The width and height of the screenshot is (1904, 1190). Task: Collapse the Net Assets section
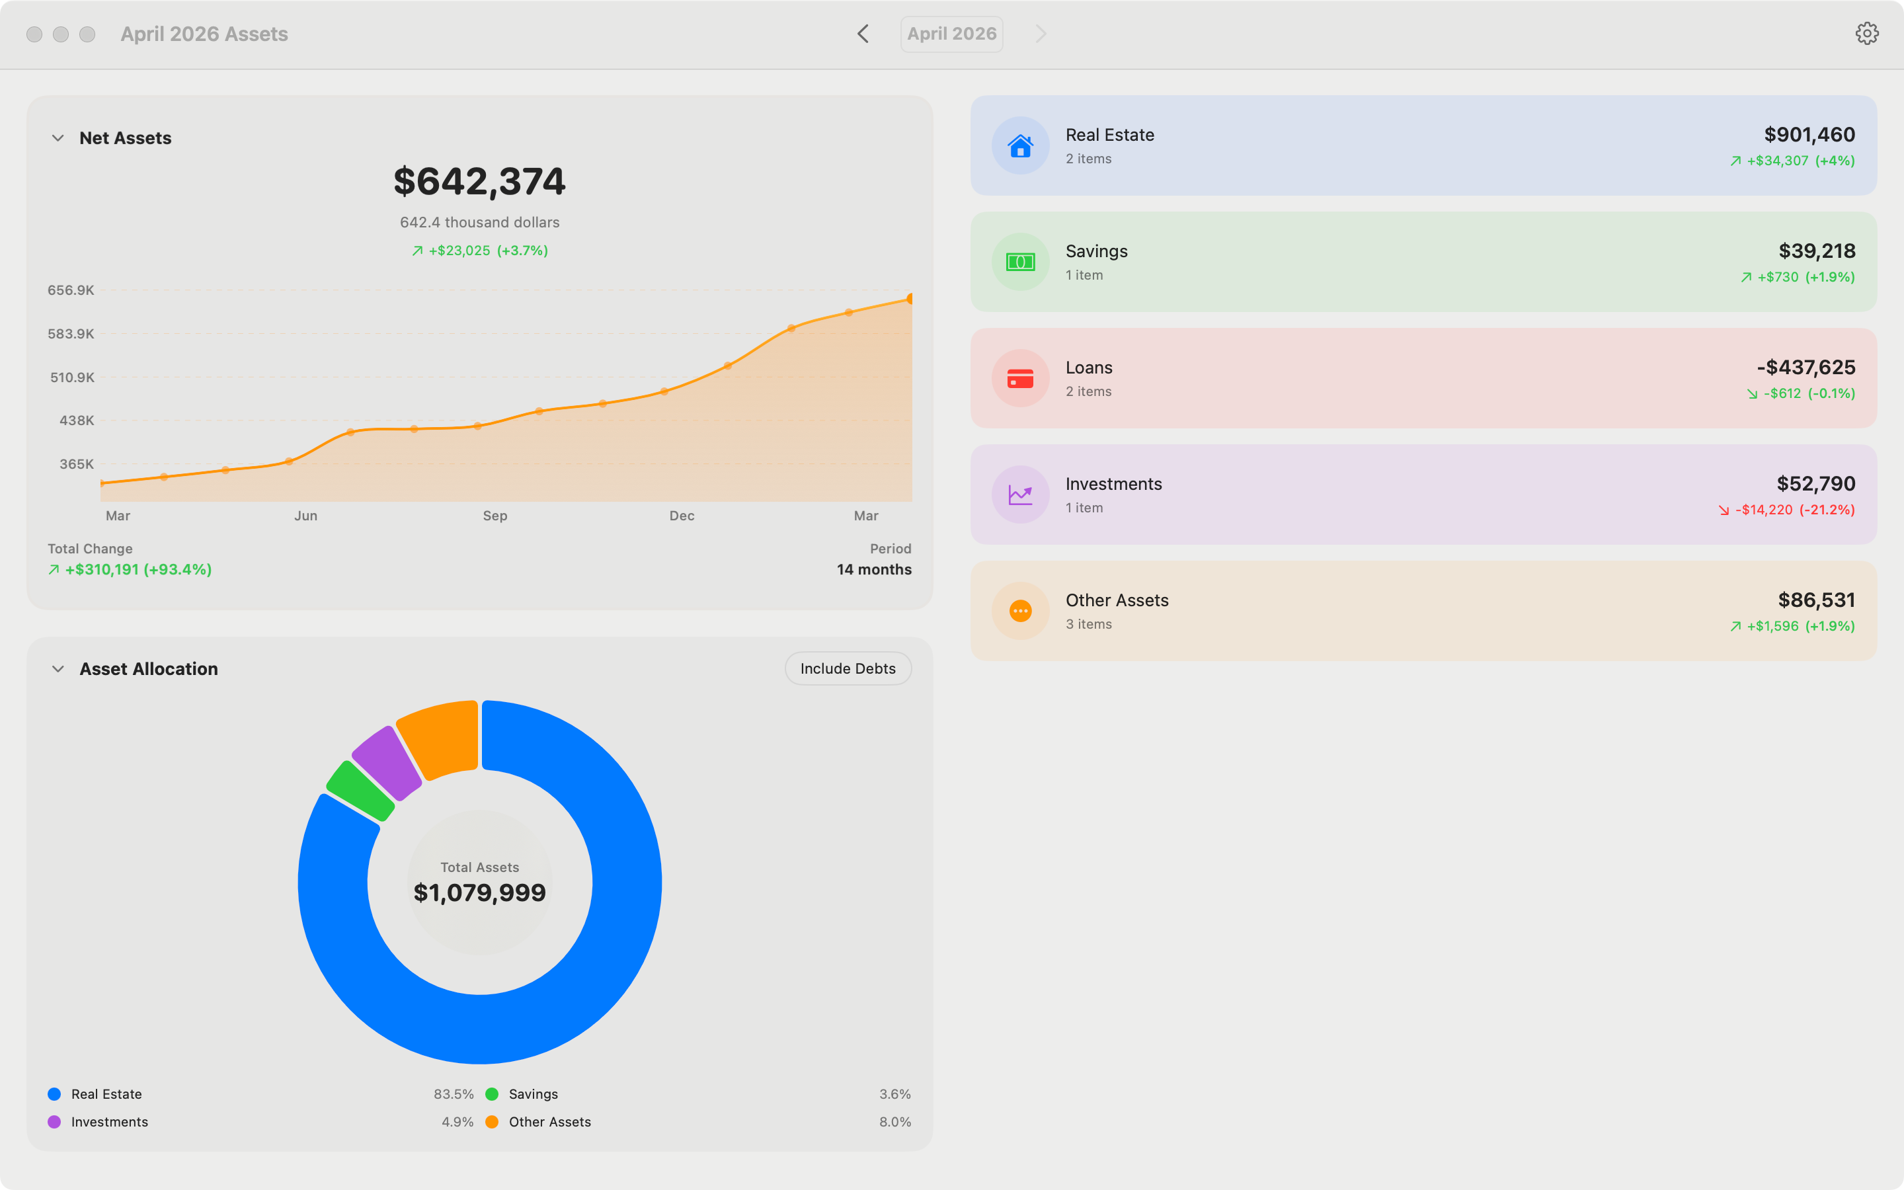[58, 138]
